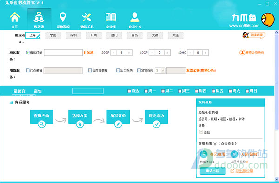Click the filter text box in blue bar
Viewport: 279px width, 183px height.
[88, 91]
